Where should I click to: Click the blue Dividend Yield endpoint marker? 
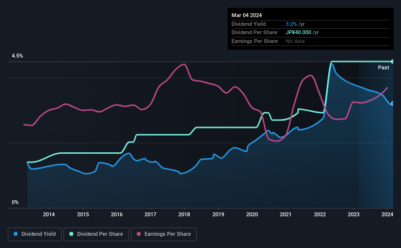click(x=393, y=103)
